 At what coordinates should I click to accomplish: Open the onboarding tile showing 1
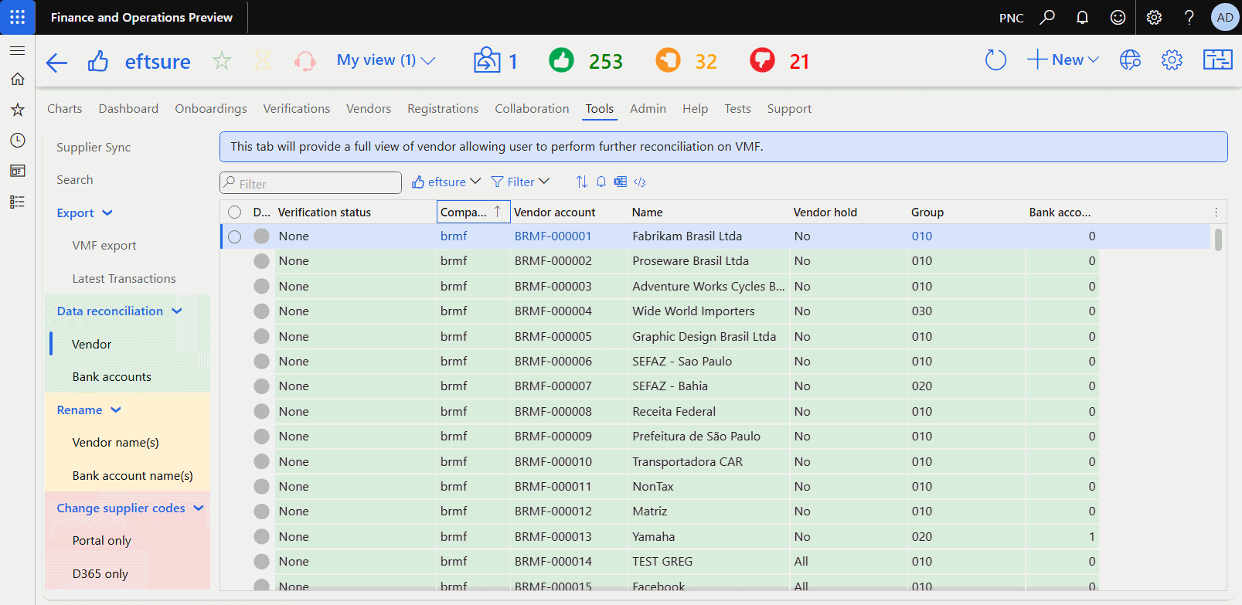[495, 60]
